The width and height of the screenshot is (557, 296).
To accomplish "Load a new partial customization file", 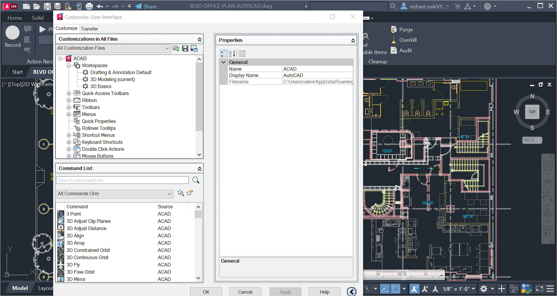I will [176, 48].
